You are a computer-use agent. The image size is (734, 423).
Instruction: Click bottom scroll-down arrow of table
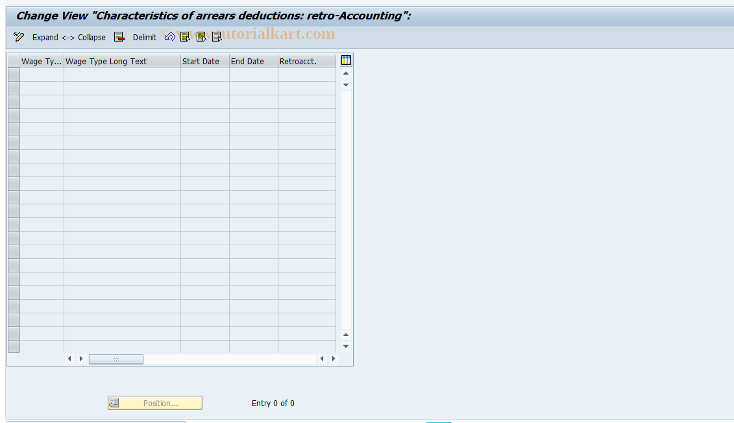[x=346, y=346]
